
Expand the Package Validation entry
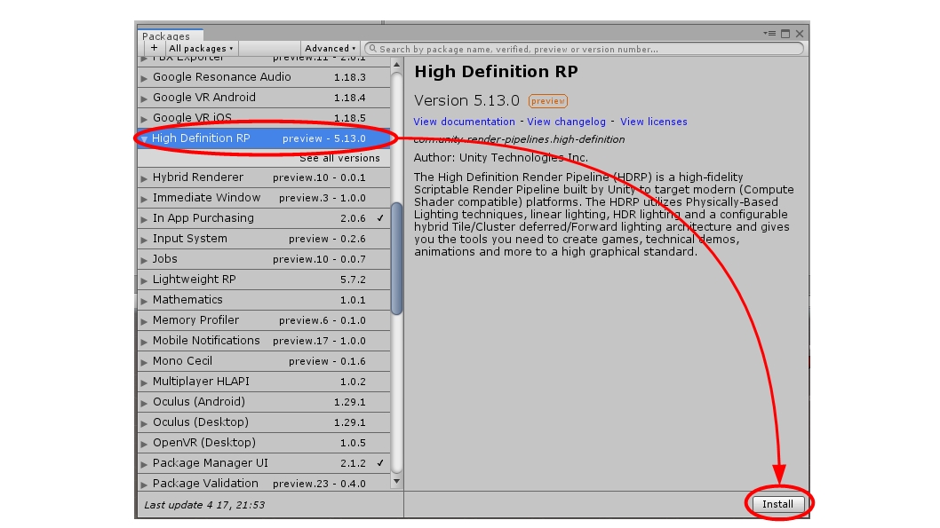point(144,484)
